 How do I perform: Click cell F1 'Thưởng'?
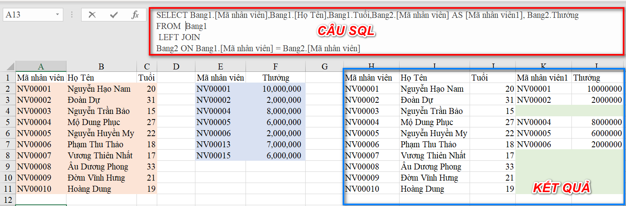(x=275, y=77)
